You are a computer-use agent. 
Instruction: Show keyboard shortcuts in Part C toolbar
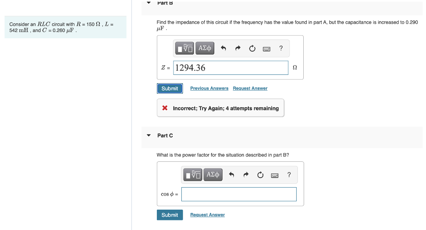275,176
